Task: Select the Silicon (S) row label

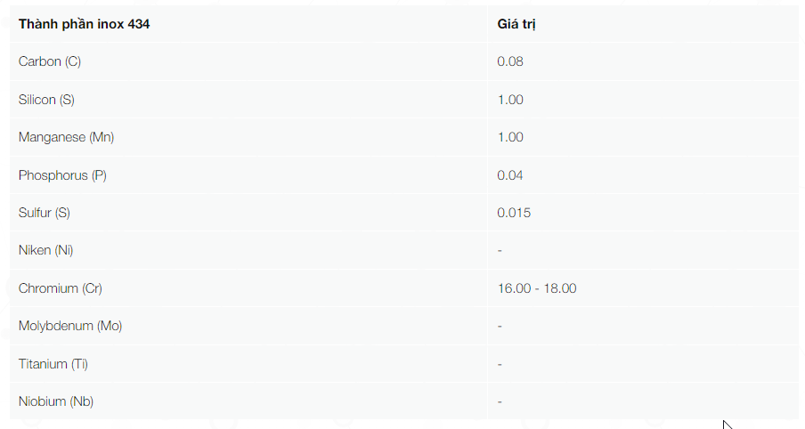Action: click(46, 100)
